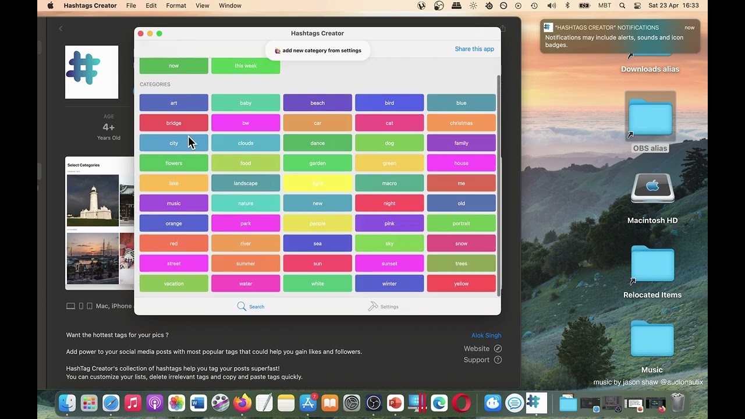Viewport: 745px width, 419px height.
Task: Open OBS Studio from the dock
Action: coord(373,403)
